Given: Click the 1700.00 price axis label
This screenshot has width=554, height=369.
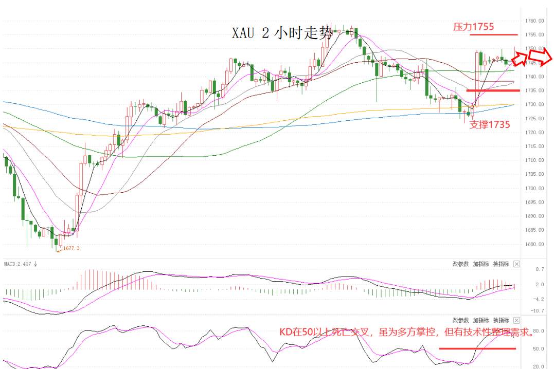Looking at the screenshot, I should pos(534,188).
